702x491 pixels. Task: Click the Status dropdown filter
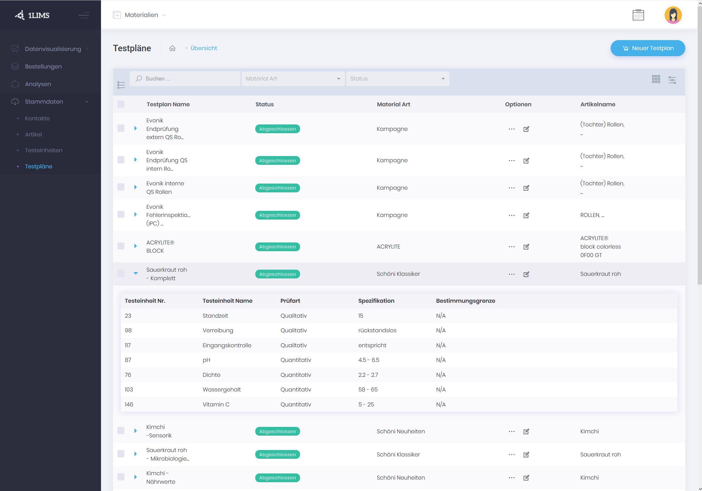click(398, 79)
